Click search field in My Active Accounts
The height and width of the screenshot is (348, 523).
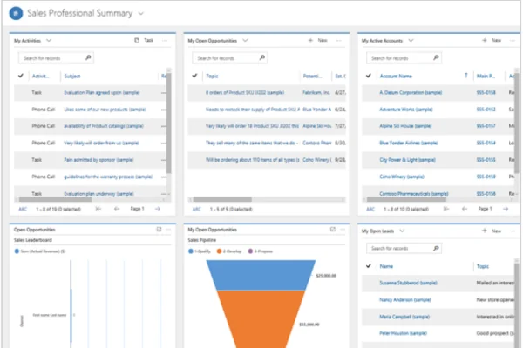404,58
